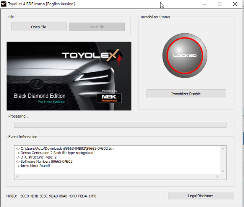Click the event log scroll left arrow
This screenshot has height=207, width=244.
coord(17,176)
